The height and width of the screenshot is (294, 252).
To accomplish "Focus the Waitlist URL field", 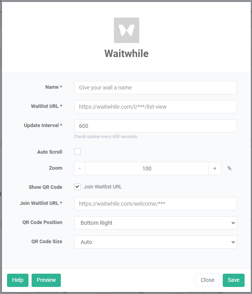I will coord(156,107).
